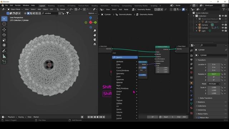Image resolution: width=229 pixels, height=129 pixels.
Task: Click the outliner search field
Action: pos(211,9)
